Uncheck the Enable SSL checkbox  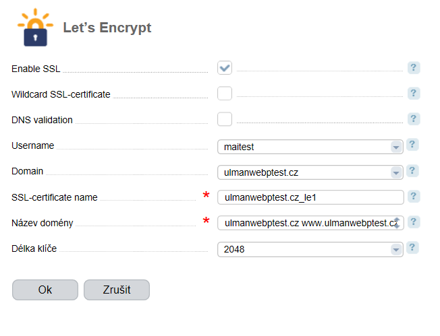coord(225,68)
